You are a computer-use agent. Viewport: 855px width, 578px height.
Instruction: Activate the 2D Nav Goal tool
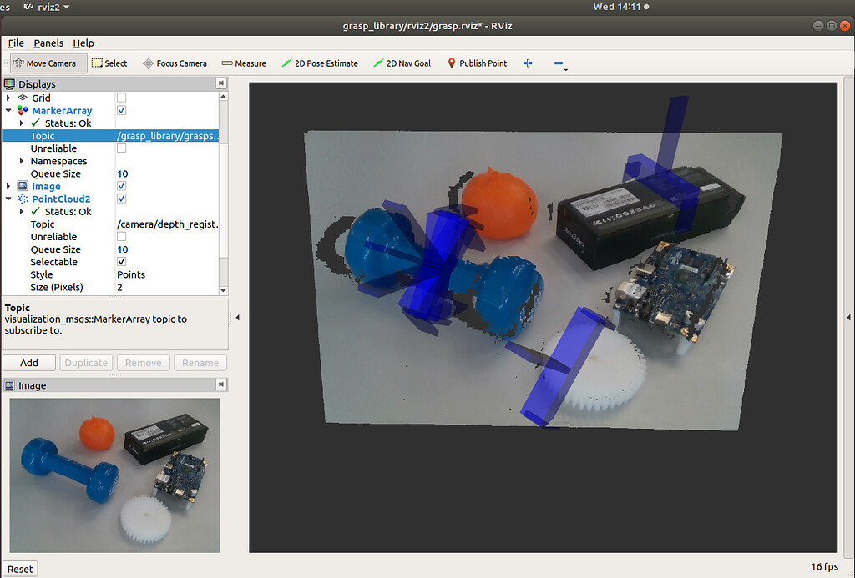click(x=402, y=63)
